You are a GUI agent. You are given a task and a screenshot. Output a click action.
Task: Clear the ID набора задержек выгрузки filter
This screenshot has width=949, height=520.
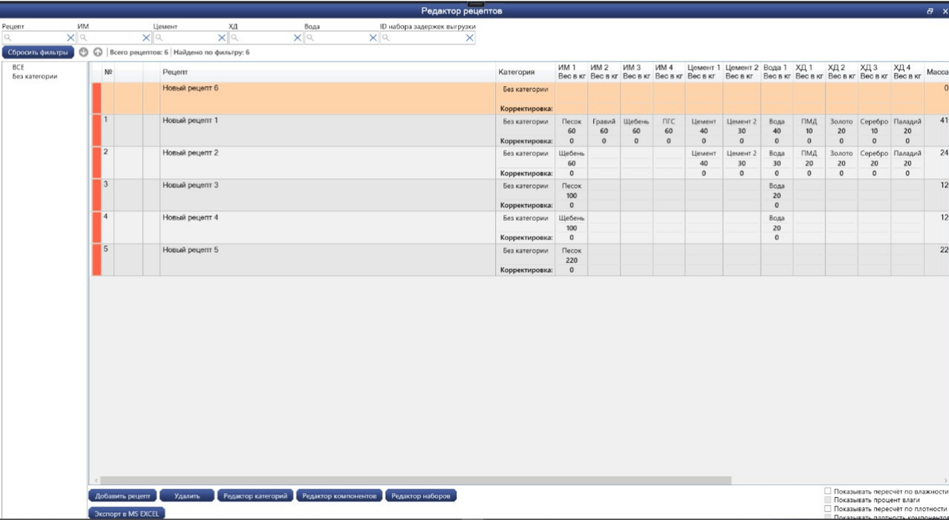(470, 37)
